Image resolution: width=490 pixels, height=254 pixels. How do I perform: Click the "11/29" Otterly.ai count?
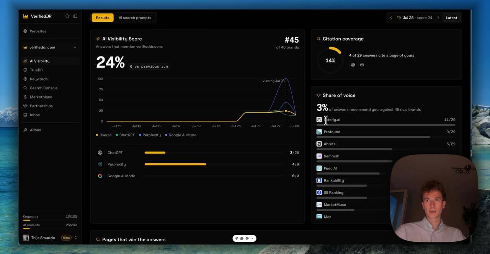pyautogui.click(x=450, y=120)
